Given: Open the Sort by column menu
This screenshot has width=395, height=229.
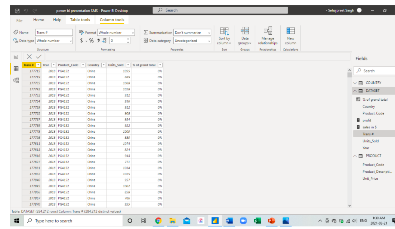Looking at the screenshot, I should tap(224, 36).
